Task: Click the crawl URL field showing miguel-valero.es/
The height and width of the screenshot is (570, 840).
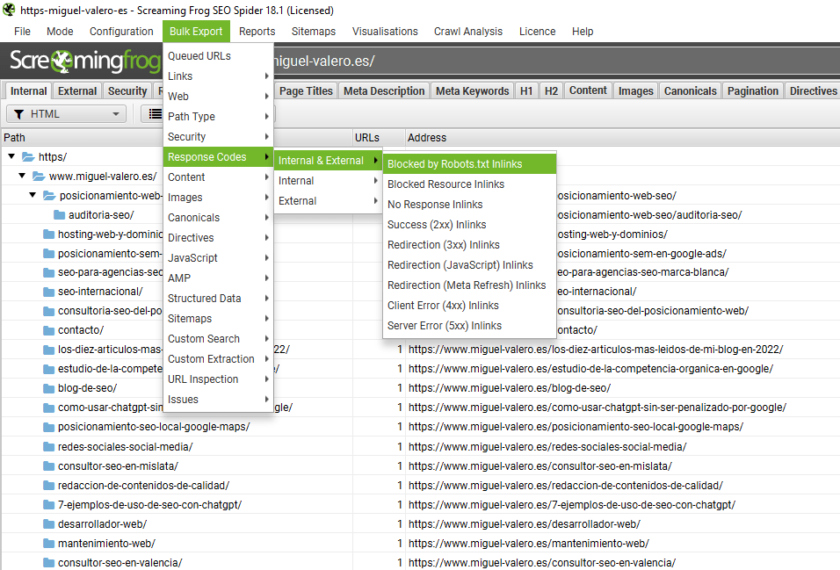Action: [x=554, y=61]
